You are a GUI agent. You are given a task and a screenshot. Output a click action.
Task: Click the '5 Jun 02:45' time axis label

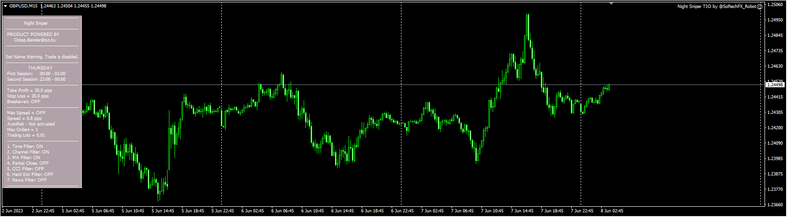[73, 211]
